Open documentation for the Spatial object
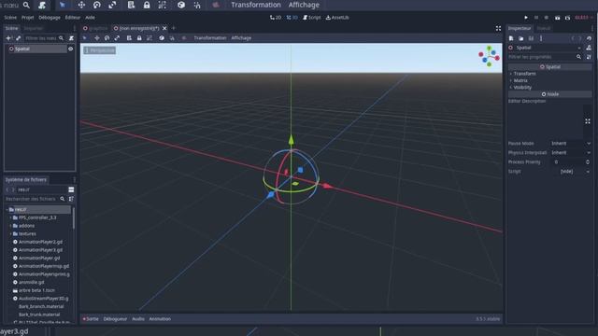This screenshot has height=336, width=598. point(589,48)
